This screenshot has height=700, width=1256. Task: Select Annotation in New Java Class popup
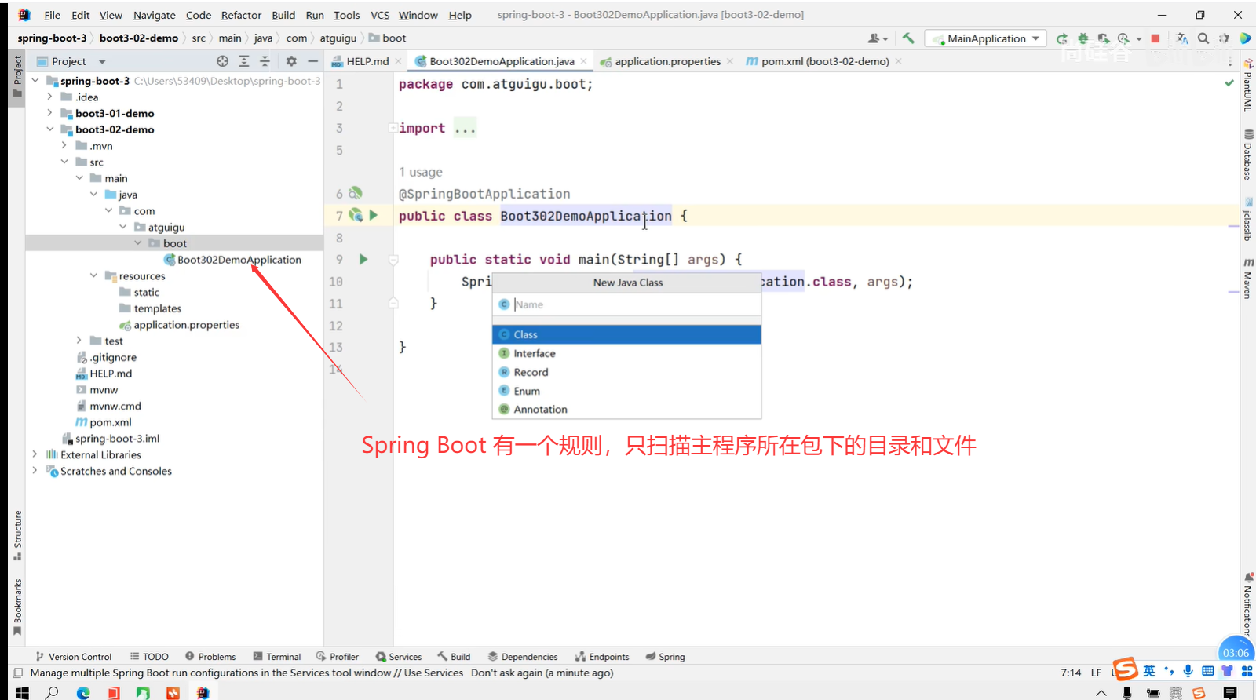[x=626, y=409]
